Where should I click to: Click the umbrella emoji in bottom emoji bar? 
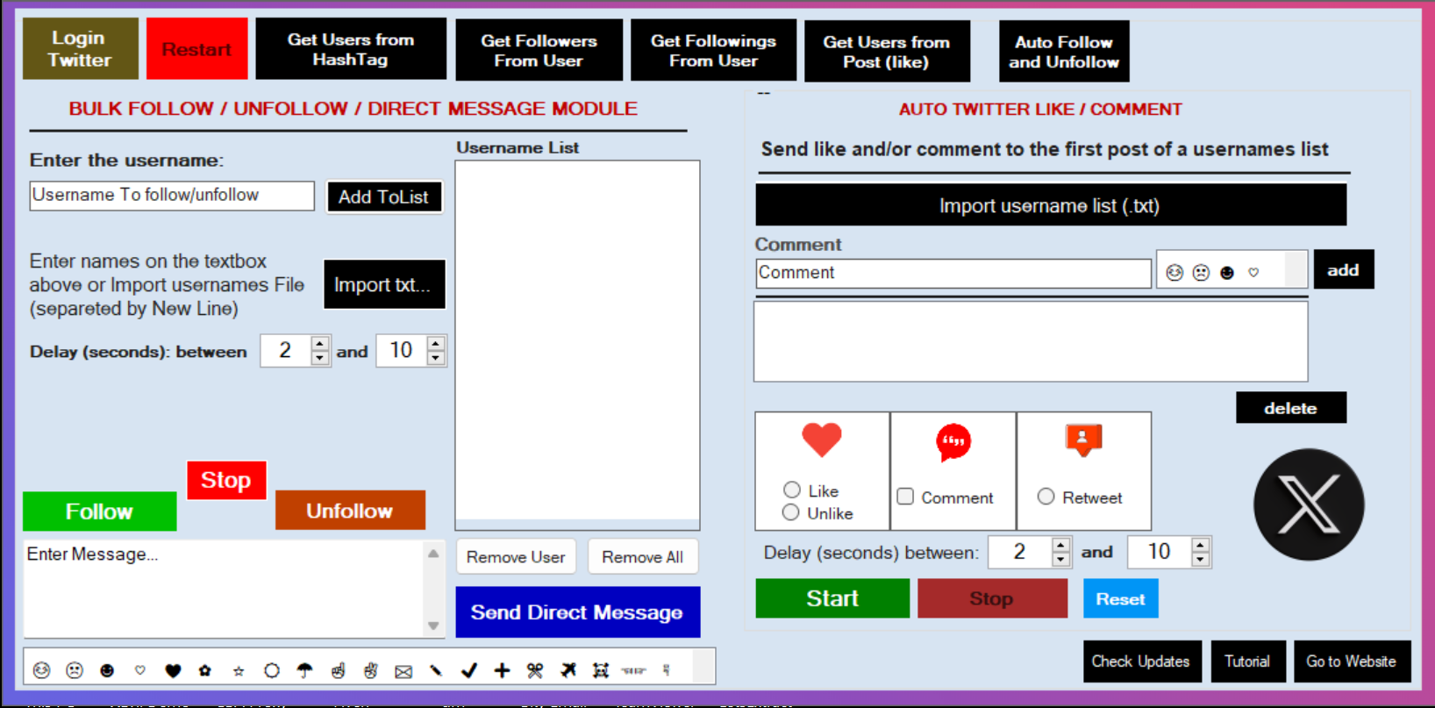coord(304,671)
